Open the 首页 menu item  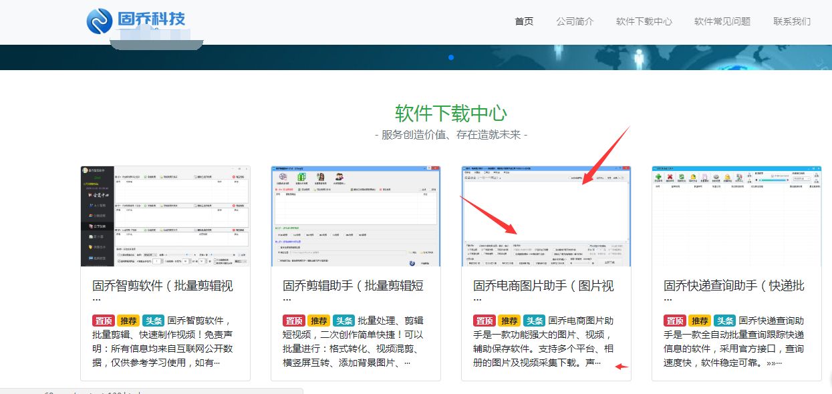pyautogui.click(x=524, y=21)
